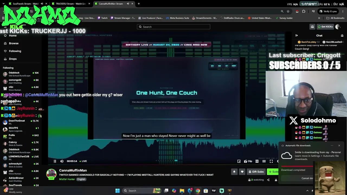Open the picture-in-picture mini player
Viewport: 347px width, 195px height.
tap(239, 161)
